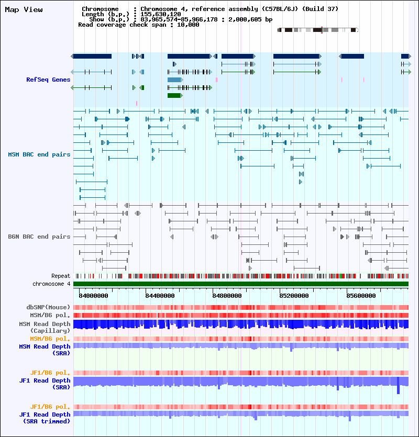Open the JF1 Read Depth (SRA trimmed) label

pos(45,418)
